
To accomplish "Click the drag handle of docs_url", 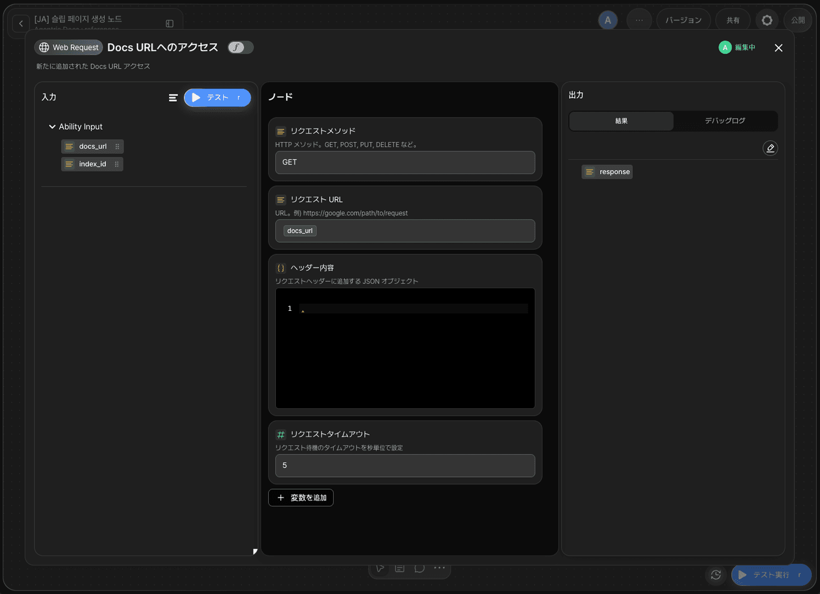I will (x=117, y=147).
